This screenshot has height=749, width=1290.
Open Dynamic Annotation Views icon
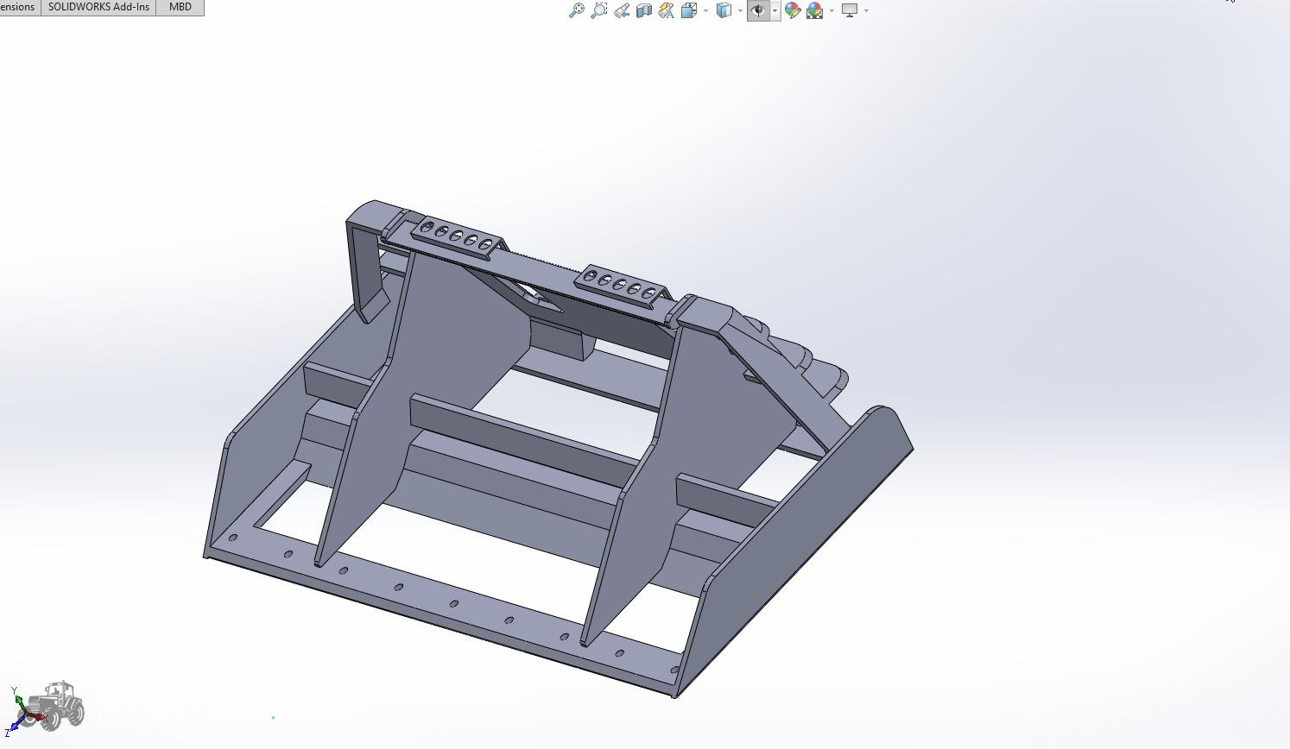point(666,10)
